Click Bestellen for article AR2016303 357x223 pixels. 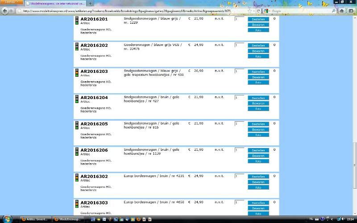click(258, 203)
